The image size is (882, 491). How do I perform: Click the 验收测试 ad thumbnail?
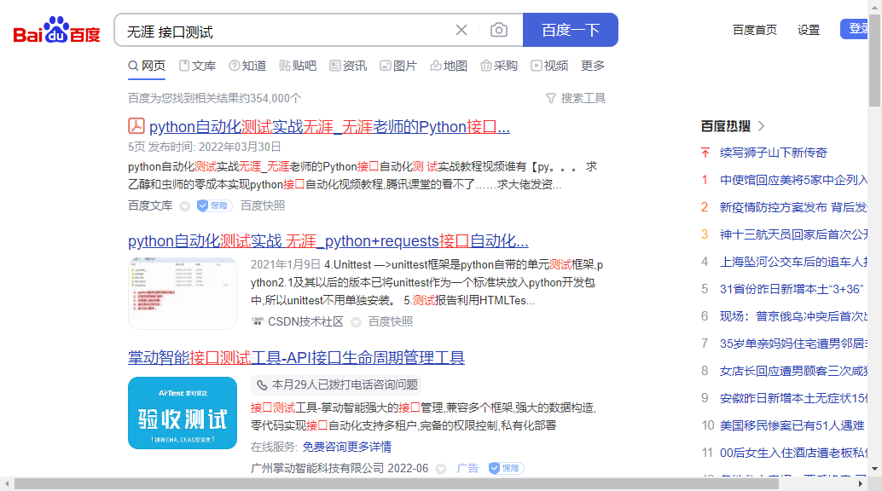tap(183, 413)
